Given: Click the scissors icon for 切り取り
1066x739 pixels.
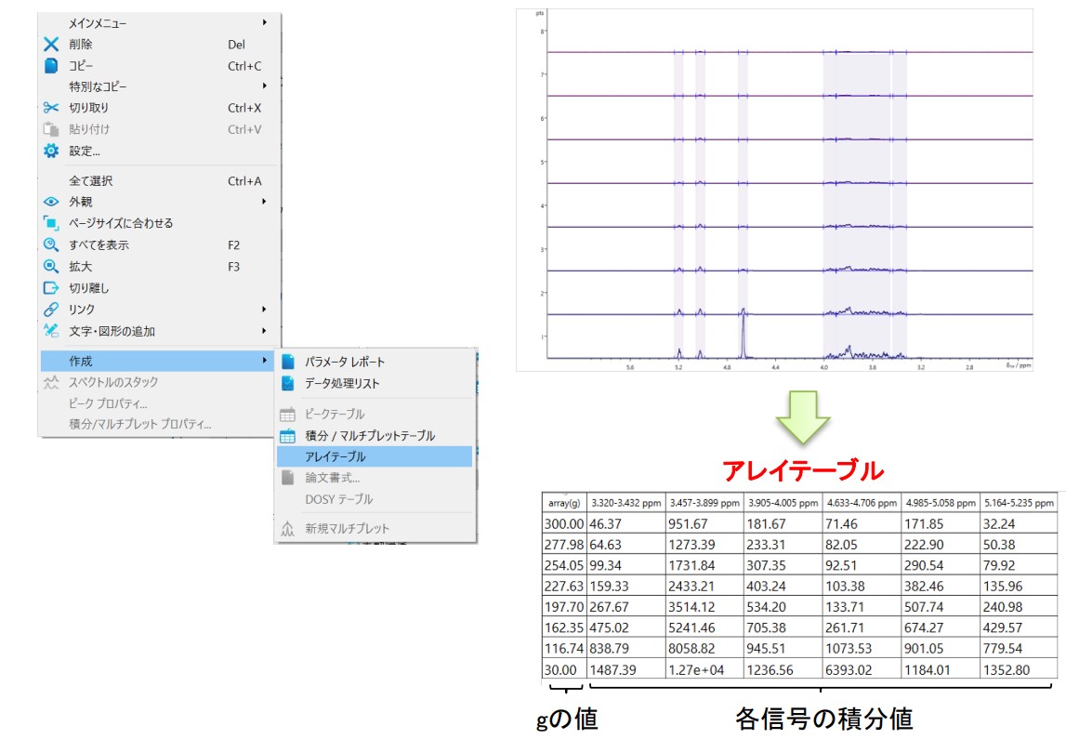Looking at the screenshot, I should click(51, 108).
